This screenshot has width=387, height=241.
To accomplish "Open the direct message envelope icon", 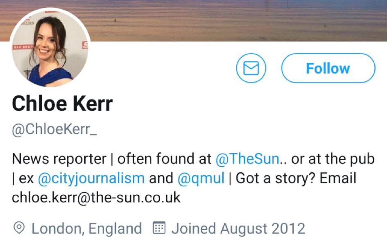I will point(251,68).
